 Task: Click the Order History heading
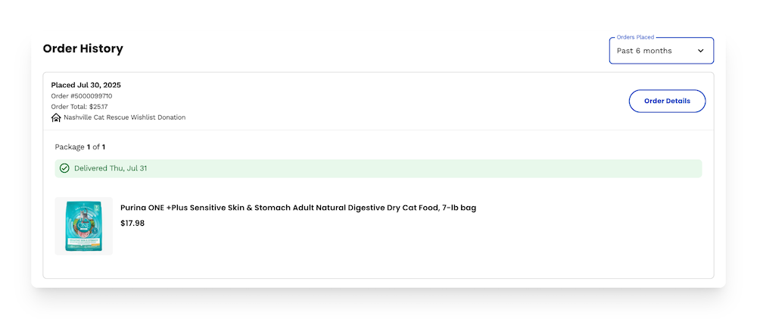point(83,48)
